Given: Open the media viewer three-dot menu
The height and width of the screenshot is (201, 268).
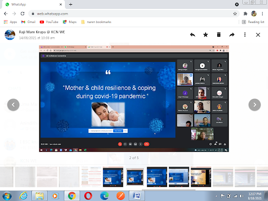Looking at the screenshot, I should coord(245,35).
